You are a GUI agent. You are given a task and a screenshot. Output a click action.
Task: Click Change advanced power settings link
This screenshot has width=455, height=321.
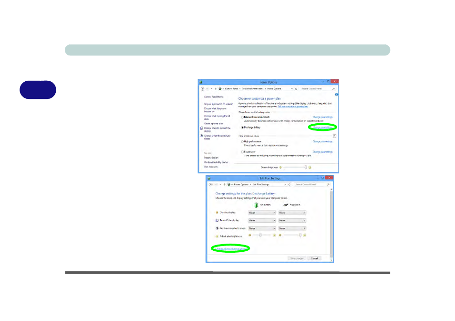point(231,249)
